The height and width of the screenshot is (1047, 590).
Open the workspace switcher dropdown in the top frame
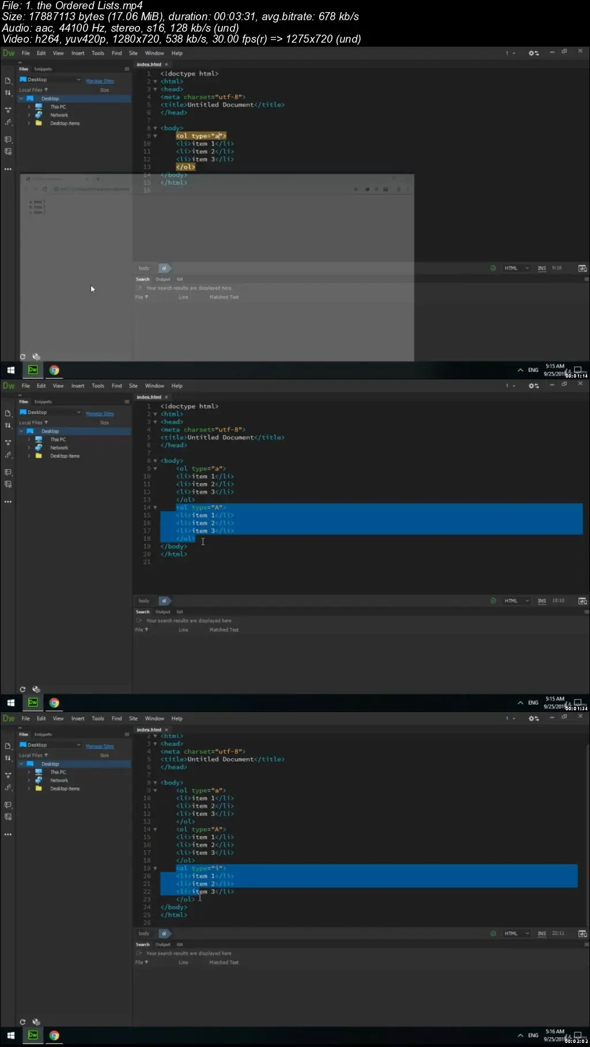[510, 53]
